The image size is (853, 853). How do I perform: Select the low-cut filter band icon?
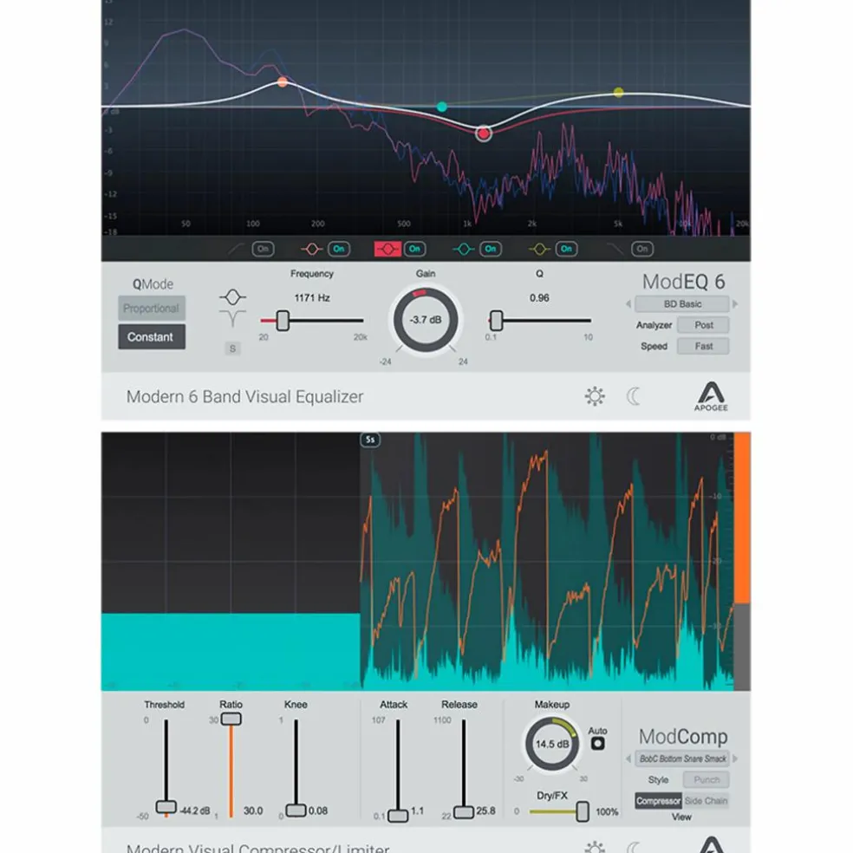tap(236, 249)
